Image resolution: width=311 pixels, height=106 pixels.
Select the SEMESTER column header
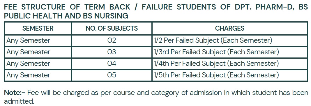point(38,28)
